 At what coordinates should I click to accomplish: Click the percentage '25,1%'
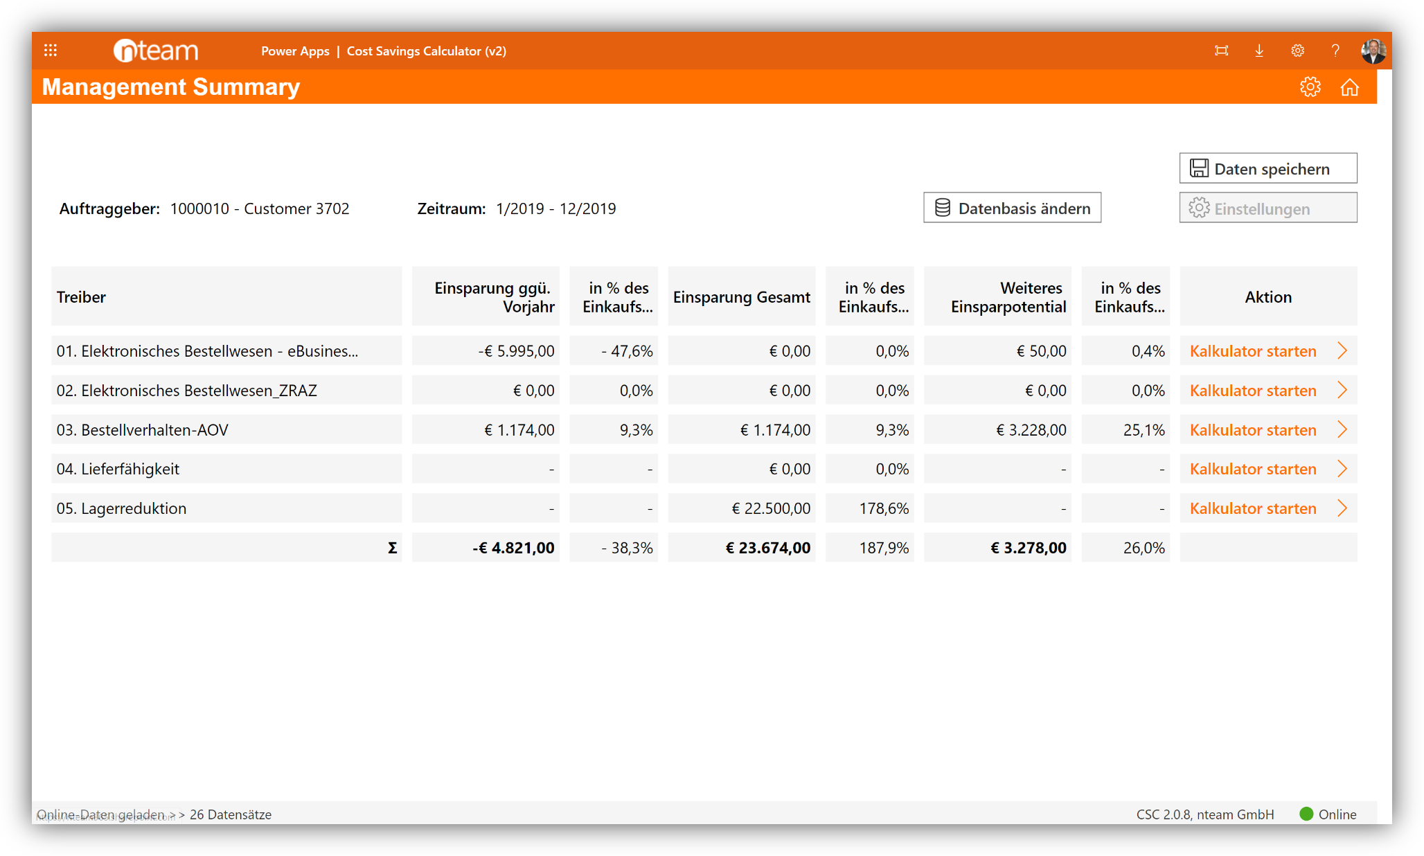coord(1144,430)
